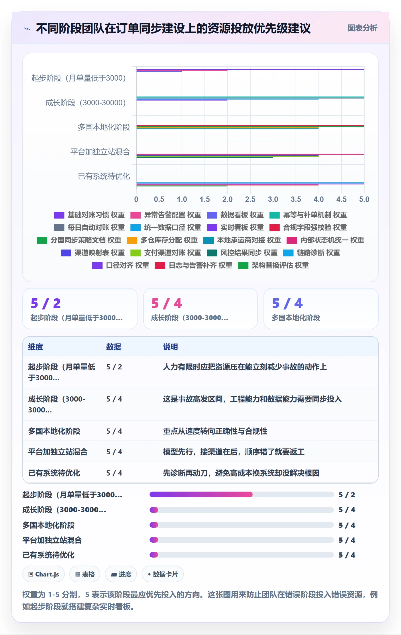Toggle 口径对齐 权重 legend item
This screenshot has height=635, width=401.
coord(121,265)
